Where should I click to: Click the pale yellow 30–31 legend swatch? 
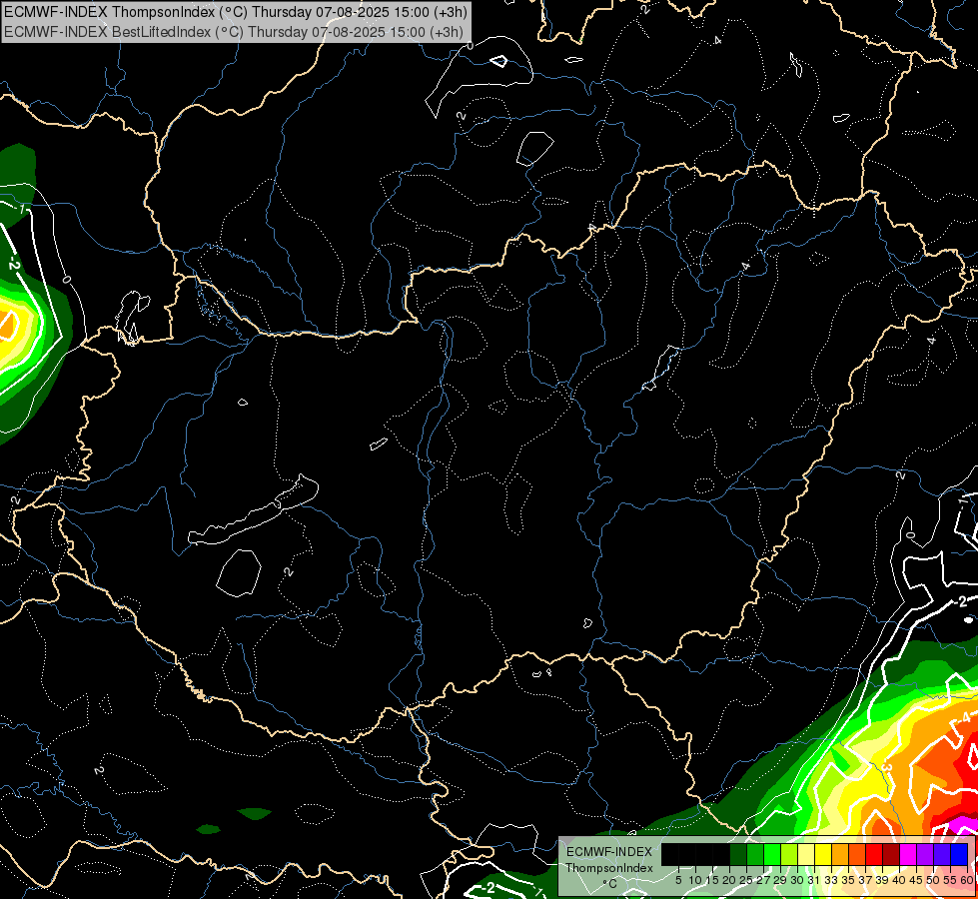806,855
